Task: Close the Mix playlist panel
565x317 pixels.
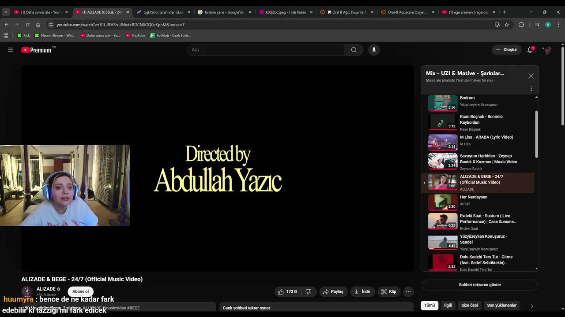Action: point(531,76)
